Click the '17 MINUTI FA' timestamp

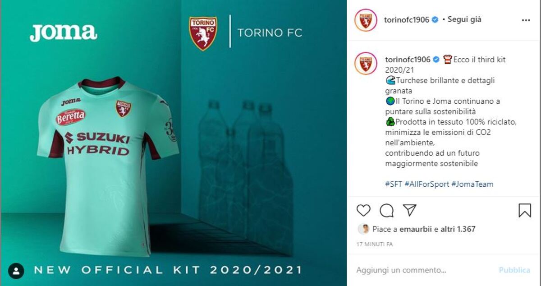tap(375, 244)
